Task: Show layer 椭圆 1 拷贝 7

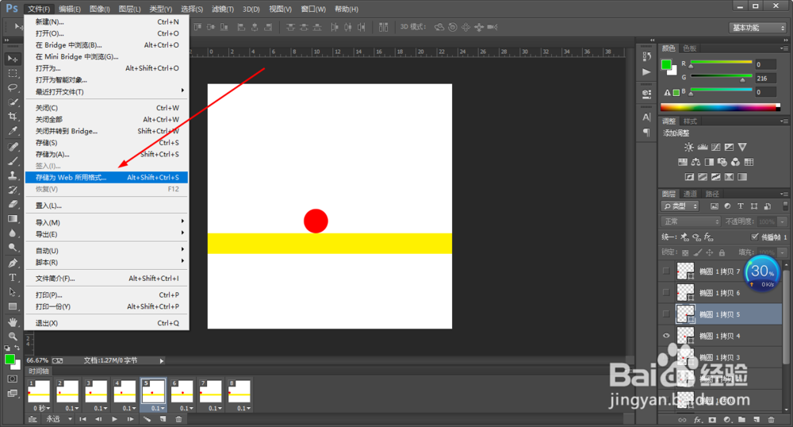Action: tap(666, 271)
